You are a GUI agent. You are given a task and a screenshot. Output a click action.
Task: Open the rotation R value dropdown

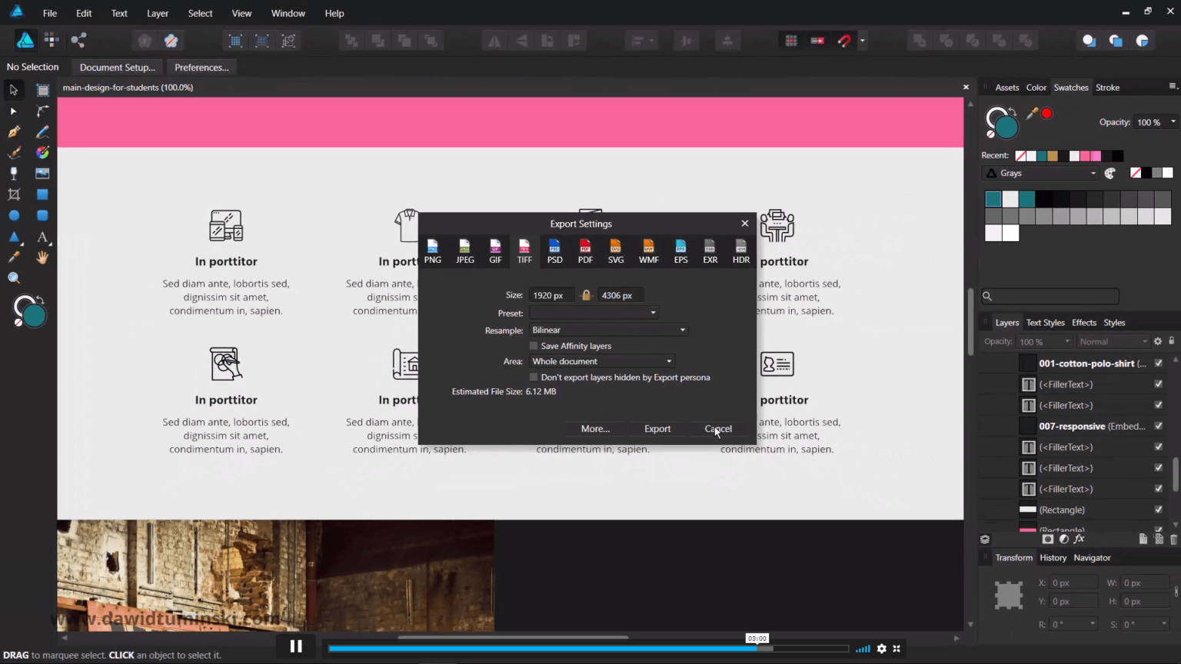[1093, 624]
